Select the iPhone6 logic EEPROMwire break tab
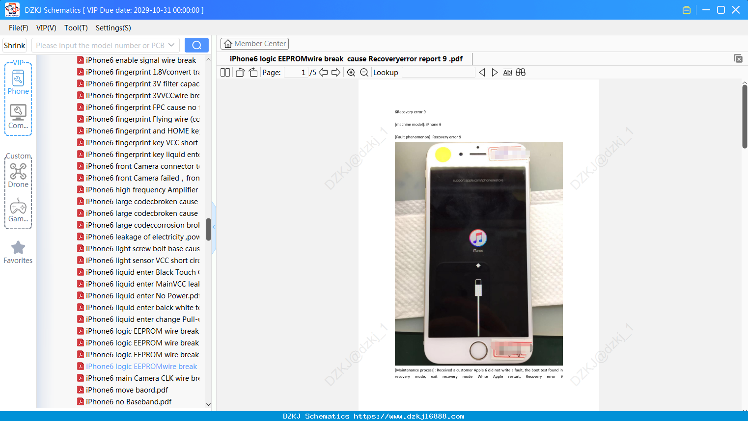 click(x=346, y=59)
